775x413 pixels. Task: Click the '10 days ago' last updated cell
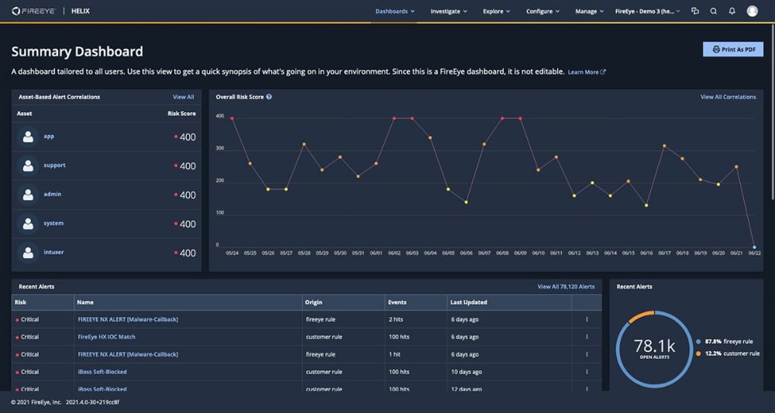click(467, 371)
